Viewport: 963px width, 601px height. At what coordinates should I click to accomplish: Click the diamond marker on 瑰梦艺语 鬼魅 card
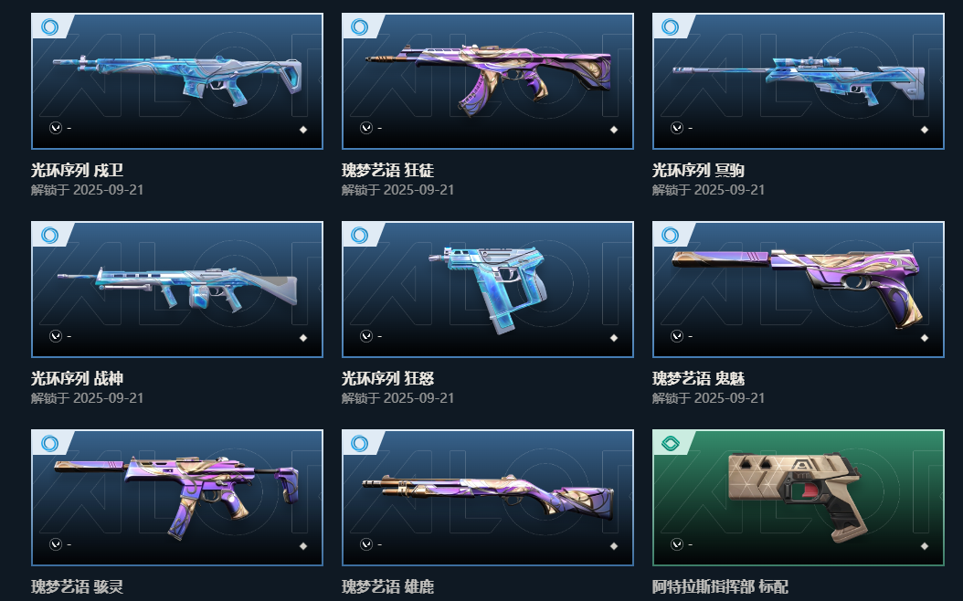coord(925,338)
